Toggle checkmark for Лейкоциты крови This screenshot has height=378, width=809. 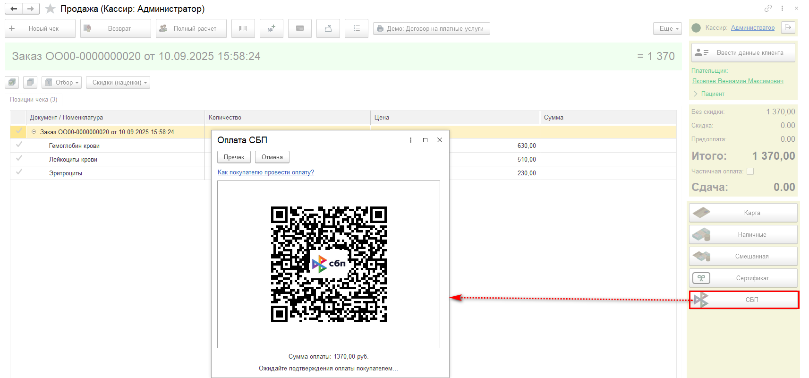click(19, 159)
